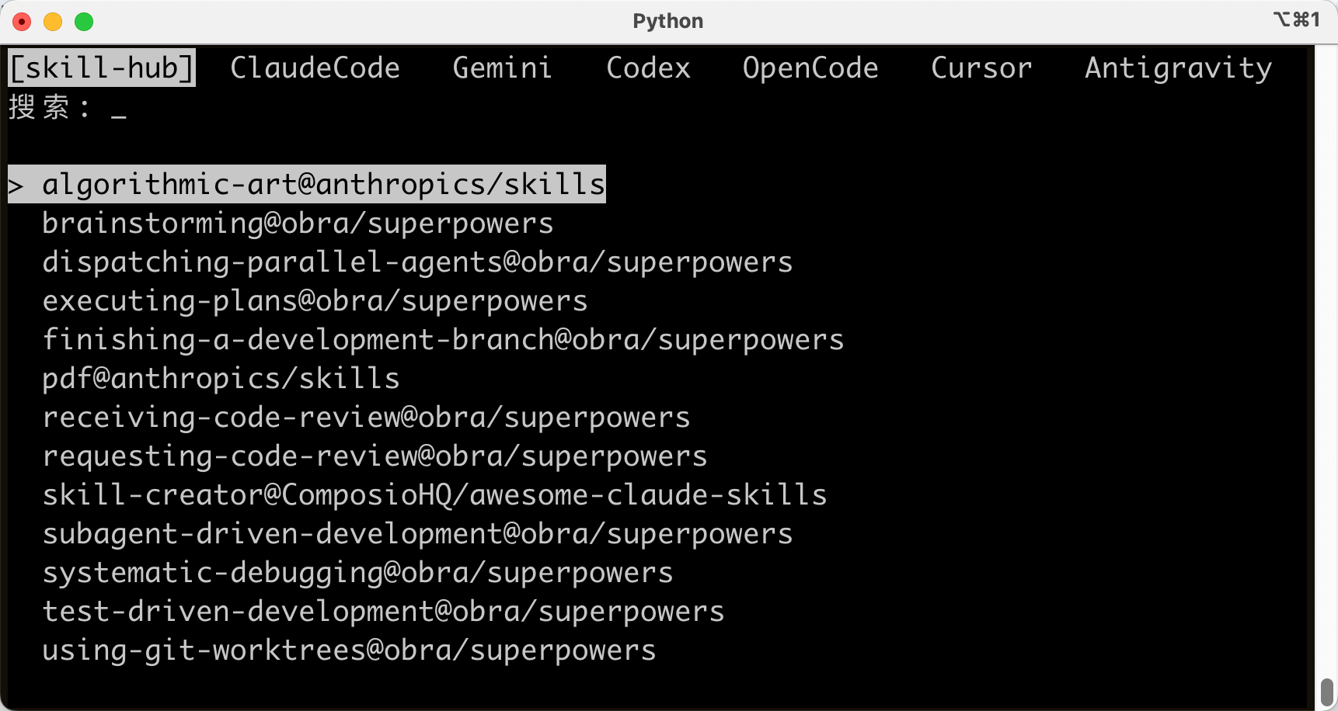Select skill-creator@ComposioHQ/awesome-claude-skills row
This screenshot has height=711, width=1338.
pyautogui.click(x=434, y=495)
